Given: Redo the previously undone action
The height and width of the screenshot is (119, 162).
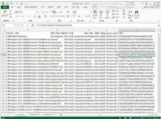Looking at the screenshot, I should 17,4.
